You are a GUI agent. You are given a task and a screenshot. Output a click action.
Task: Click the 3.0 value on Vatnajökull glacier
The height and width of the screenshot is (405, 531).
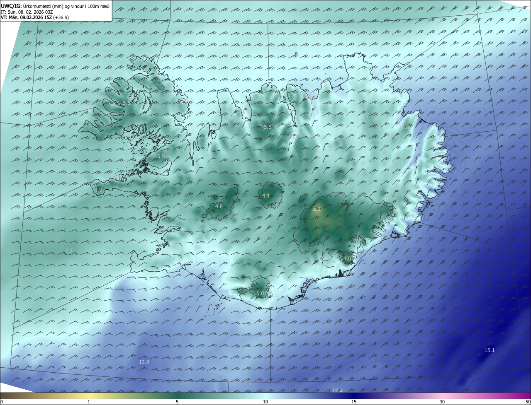point(317,209)
